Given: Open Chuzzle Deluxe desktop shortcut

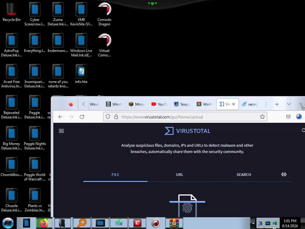Looking at the screenshot, I should pyautogui.click(x=11, y=200).
